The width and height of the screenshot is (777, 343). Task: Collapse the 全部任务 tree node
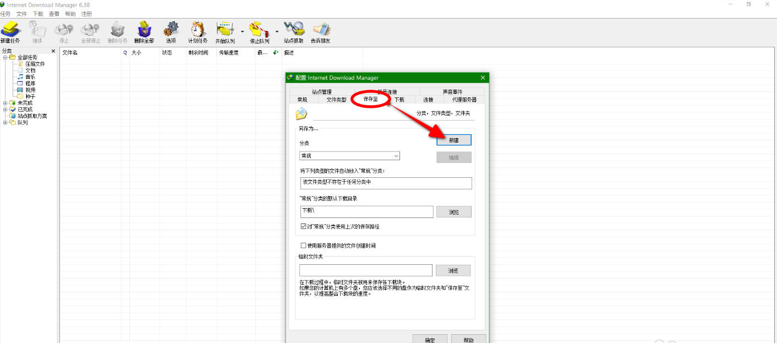point(5,57)
